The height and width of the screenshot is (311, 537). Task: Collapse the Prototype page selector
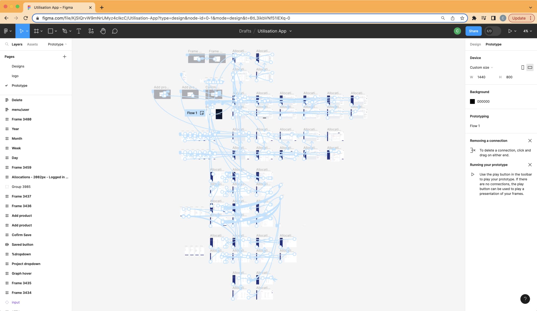coord(57,44)
